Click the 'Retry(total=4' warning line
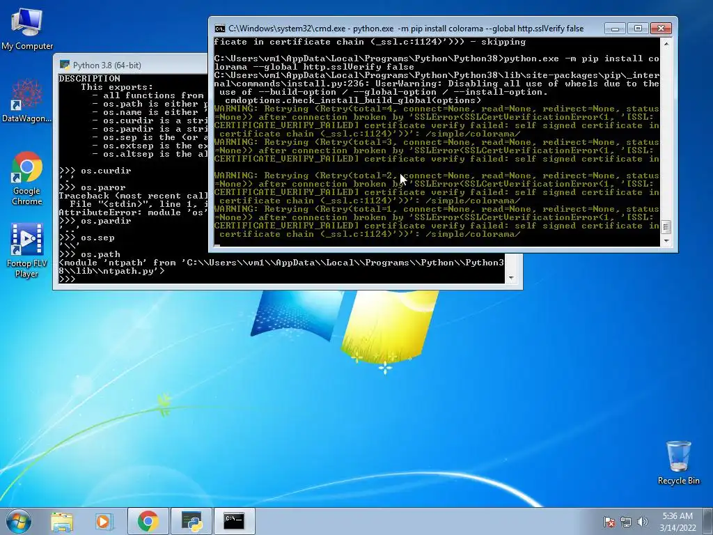The image size is (713, 535). (x=437, y=109)
